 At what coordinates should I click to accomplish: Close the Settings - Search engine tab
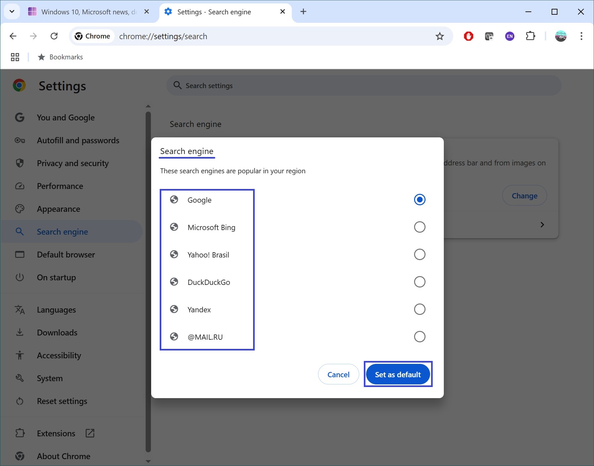pos(282,12)
